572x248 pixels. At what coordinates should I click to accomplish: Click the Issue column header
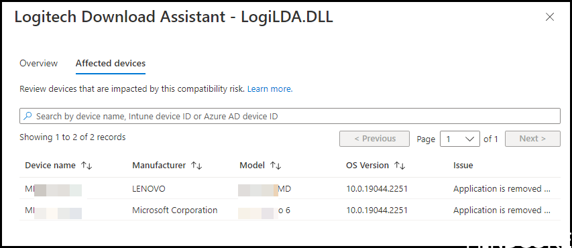click(x=463, y=166)
